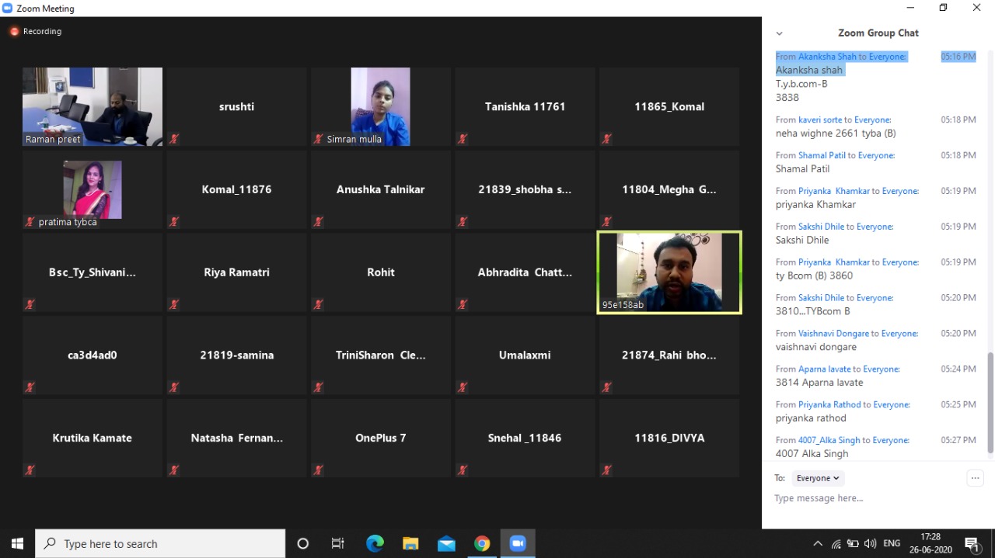995x558 pixels.
Task: Click the muted mic icon on srushti tile
Action: pos(174,139)
